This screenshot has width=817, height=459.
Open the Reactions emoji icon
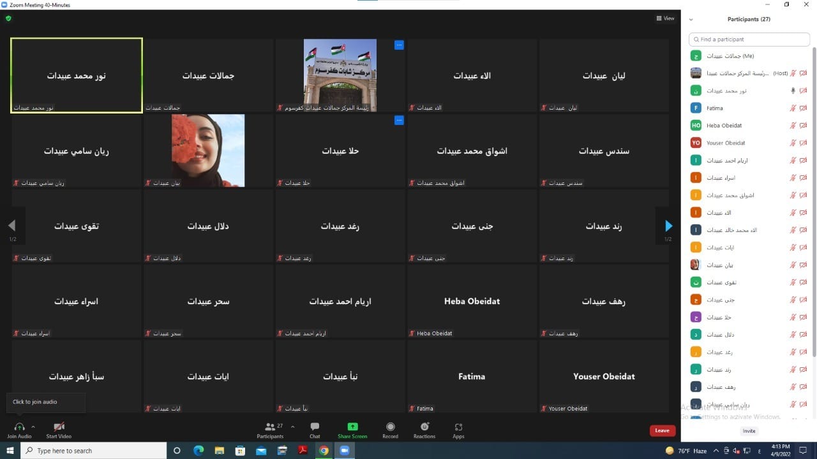tap(424, 426)
